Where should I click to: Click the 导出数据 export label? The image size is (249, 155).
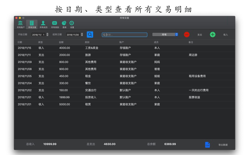pyautogui.click(x=223, y=145)
